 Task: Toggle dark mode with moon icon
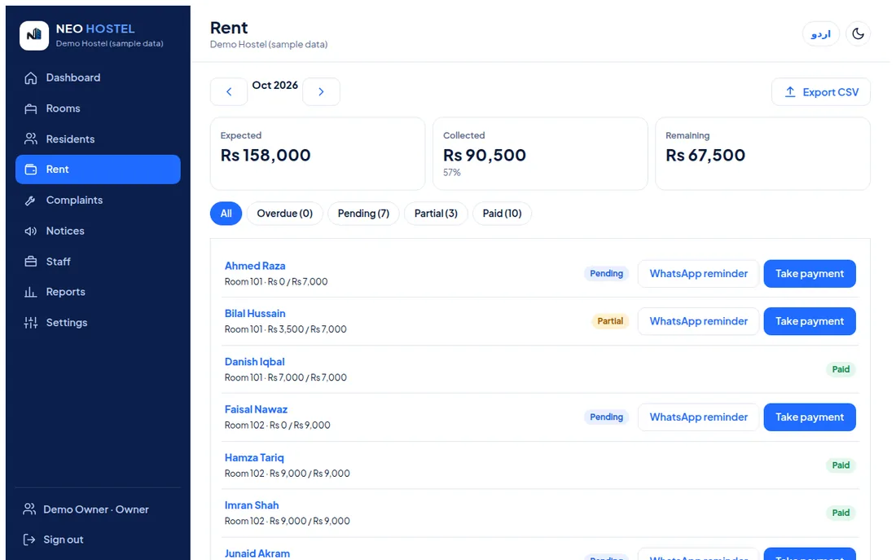pyautogui.click(x=858, y=33)
